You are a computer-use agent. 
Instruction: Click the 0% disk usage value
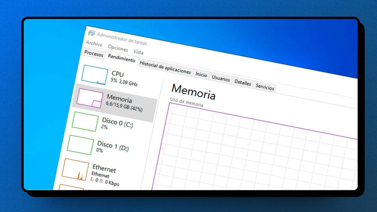point(100,150)
